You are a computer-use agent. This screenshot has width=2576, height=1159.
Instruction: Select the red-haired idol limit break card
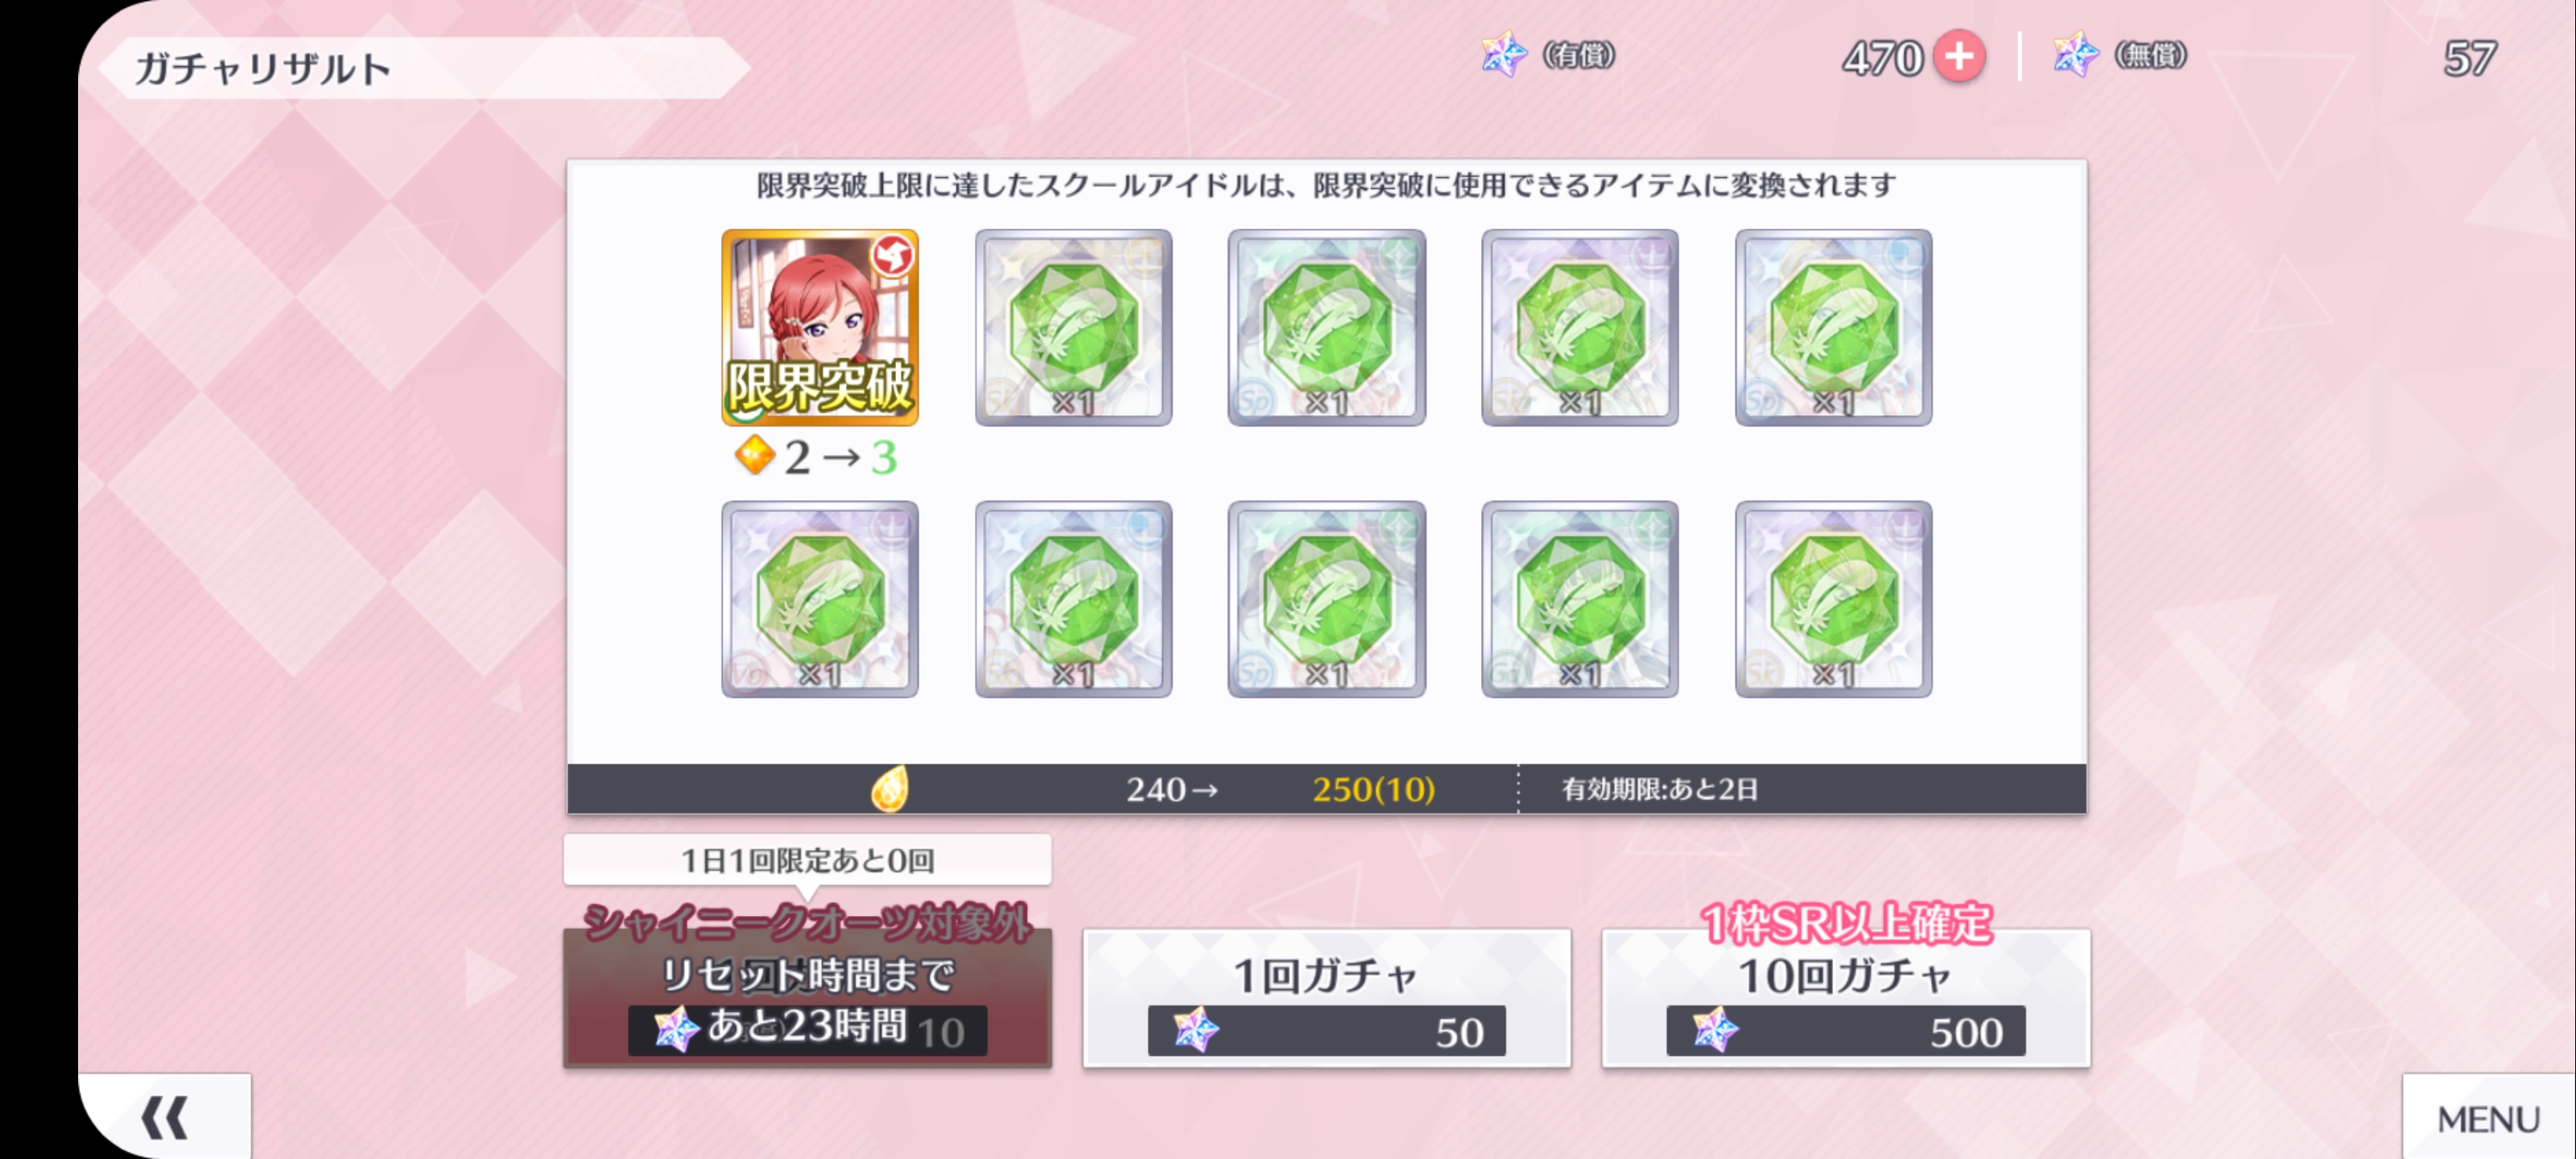[820, 327]
